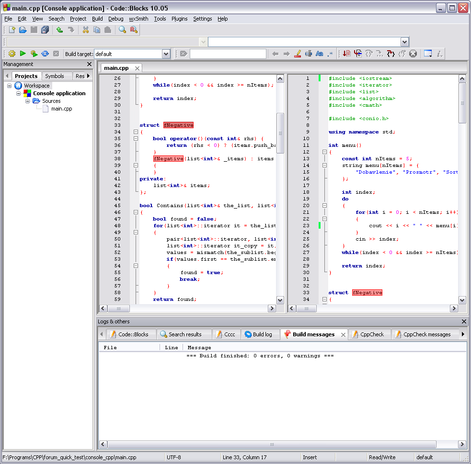Switch to the Build log tab
The height and width of the screenshot is (464, 471).
tap(258, 334)
